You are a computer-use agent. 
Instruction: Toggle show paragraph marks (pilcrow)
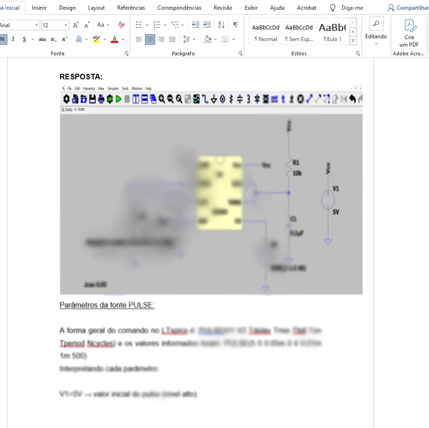click(x=236, y=25)
